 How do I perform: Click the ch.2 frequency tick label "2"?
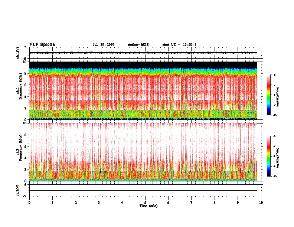(26, 170)
